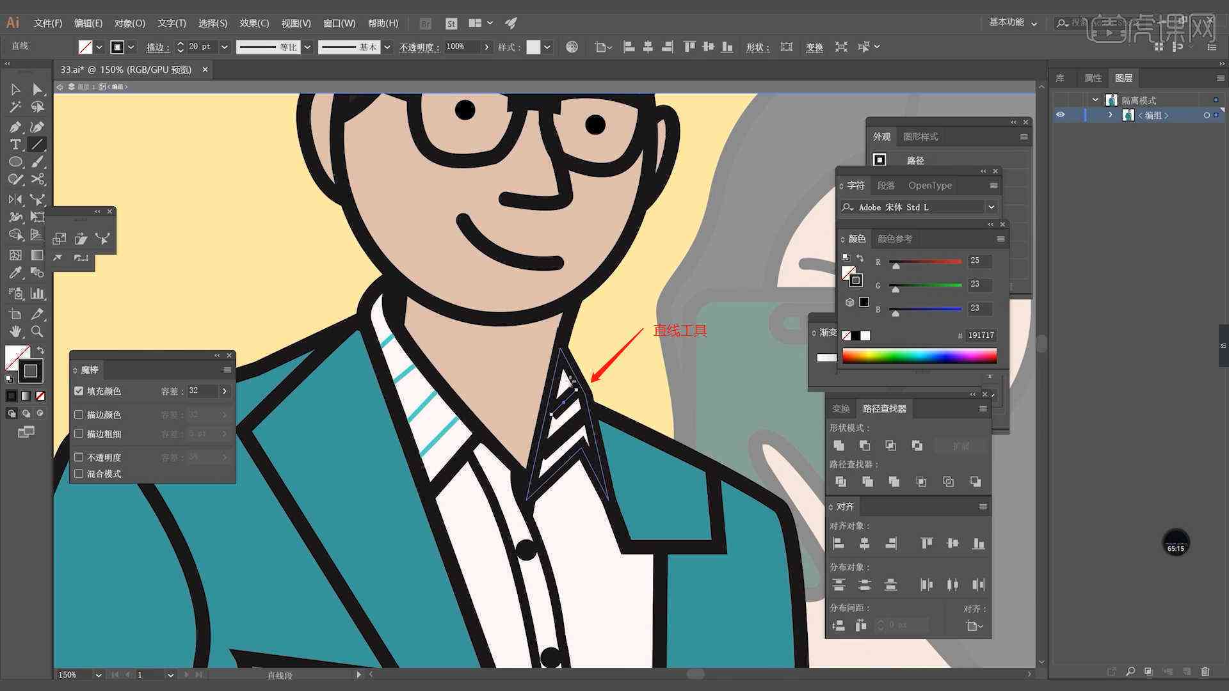Click Minus Front in Pathfinder
Viewport: 1229px width, 691px height.
pos(865,445)
